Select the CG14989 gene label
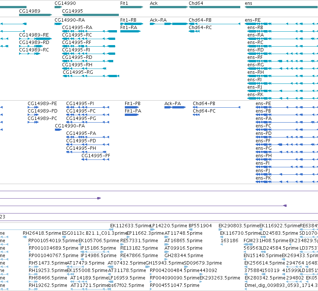The width and height of the screenshot is (318, 291). point(30,11)
